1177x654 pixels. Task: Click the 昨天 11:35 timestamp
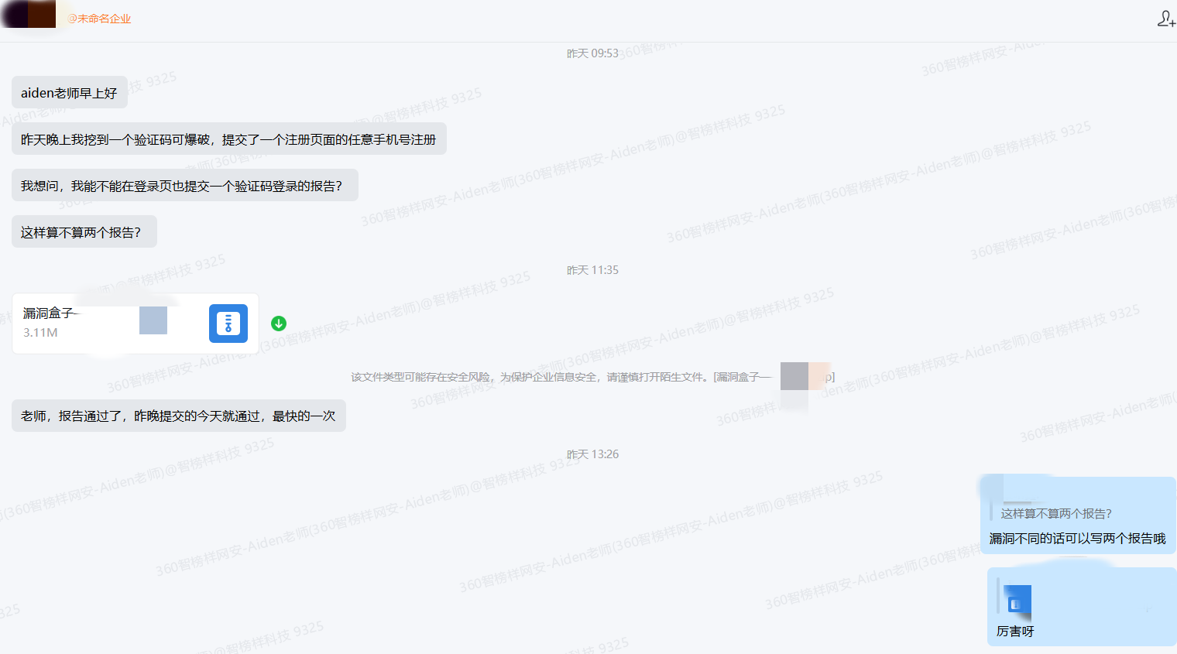pyautogui.click(x=592, y=270)
